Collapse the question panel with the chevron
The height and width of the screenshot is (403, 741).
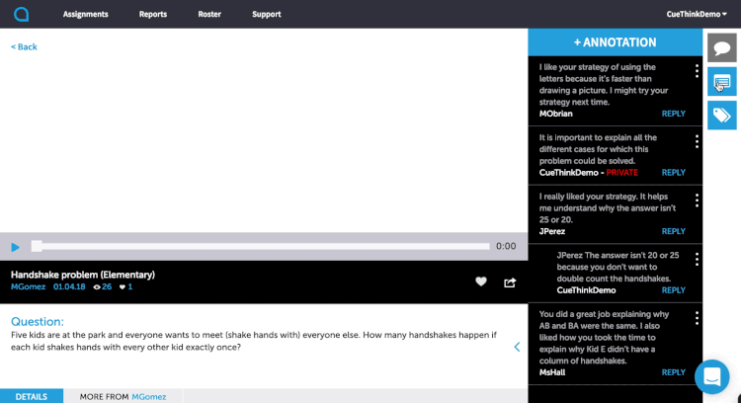coord(517,348)
